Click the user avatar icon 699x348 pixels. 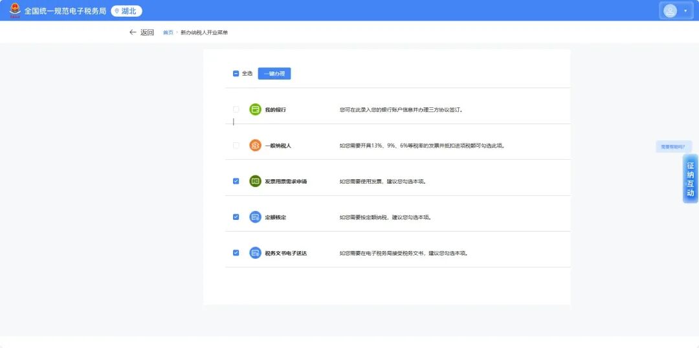tap(670, 11)
